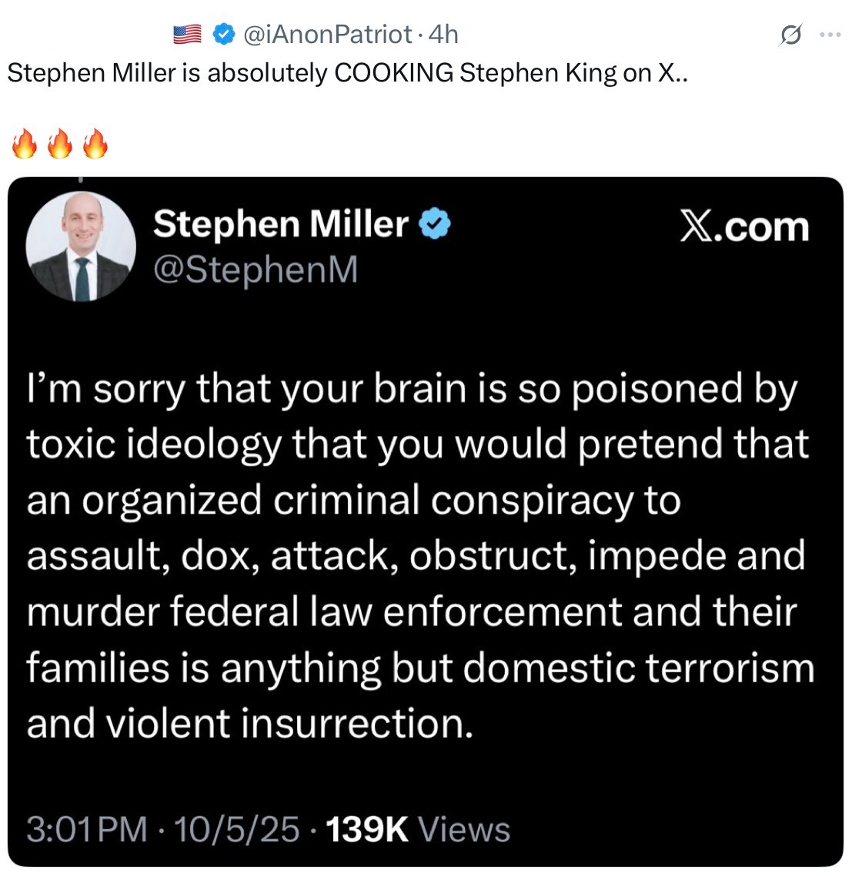Click the 10/5/25 date
Screen dimensions: 862x876
(x=237, y=829)
